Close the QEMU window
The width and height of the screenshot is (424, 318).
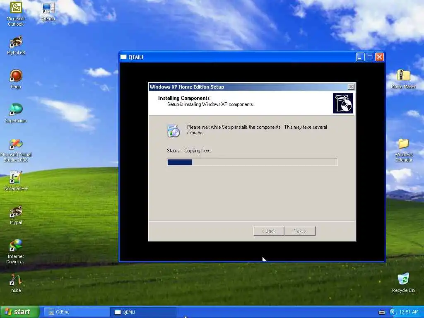click(379, 57)
